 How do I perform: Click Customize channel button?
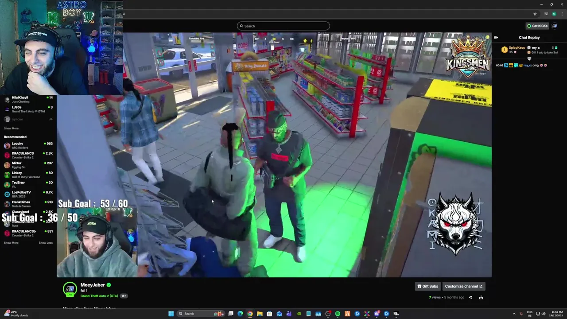tap(463, 286)
